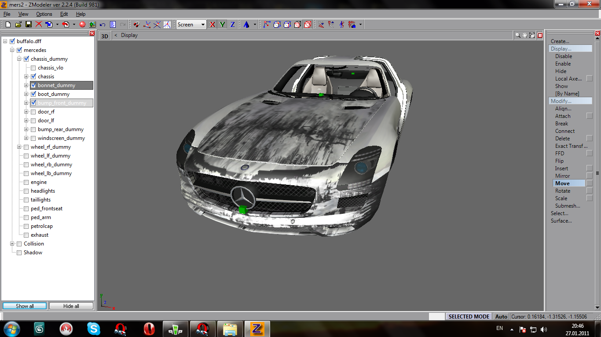Toggle the green Y axis constraint button
The width and height of the screenshot is (601, 337).
pyautogui.click(x=223, y=25)
